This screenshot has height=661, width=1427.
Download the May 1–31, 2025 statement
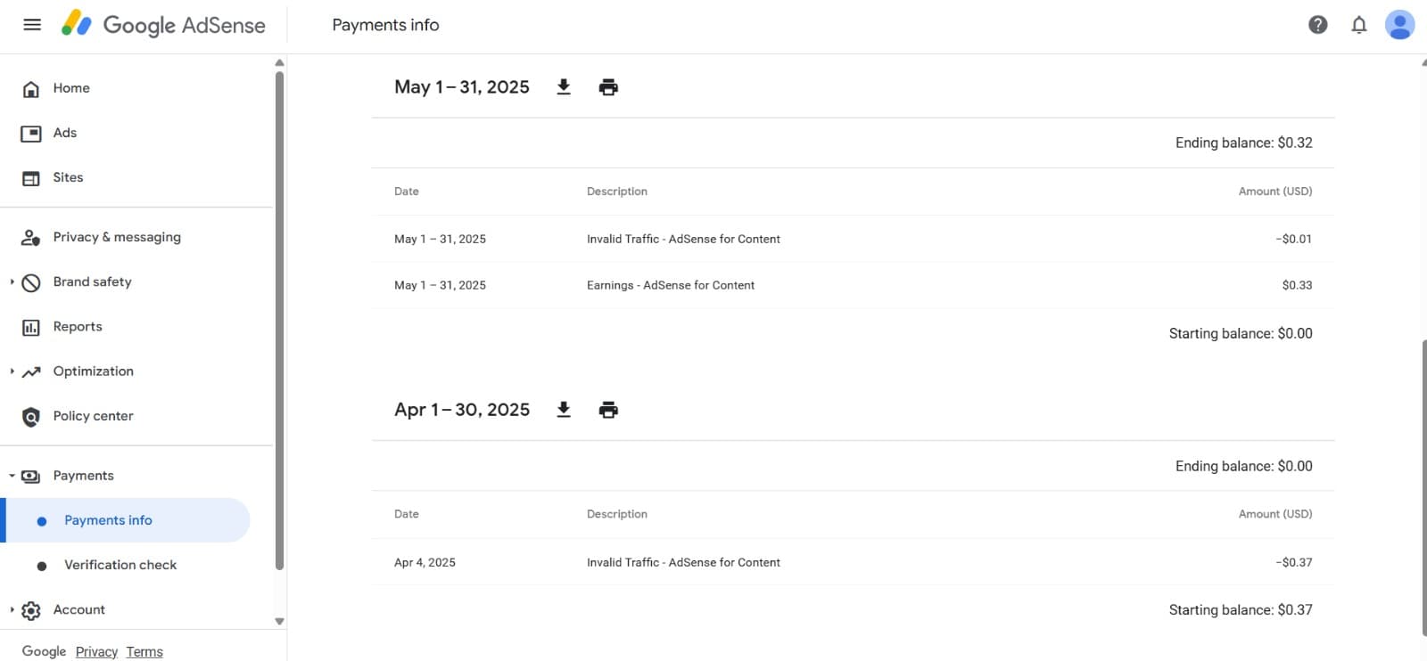tap(564, 86)
